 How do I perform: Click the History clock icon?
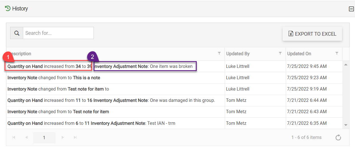8,8
